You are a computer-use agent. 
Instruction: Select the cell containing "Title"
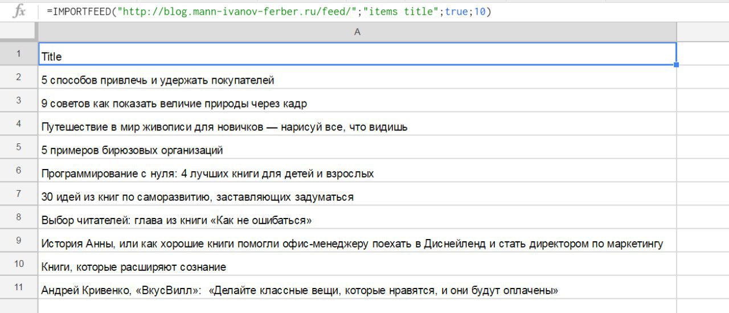(x=358, y=54)
